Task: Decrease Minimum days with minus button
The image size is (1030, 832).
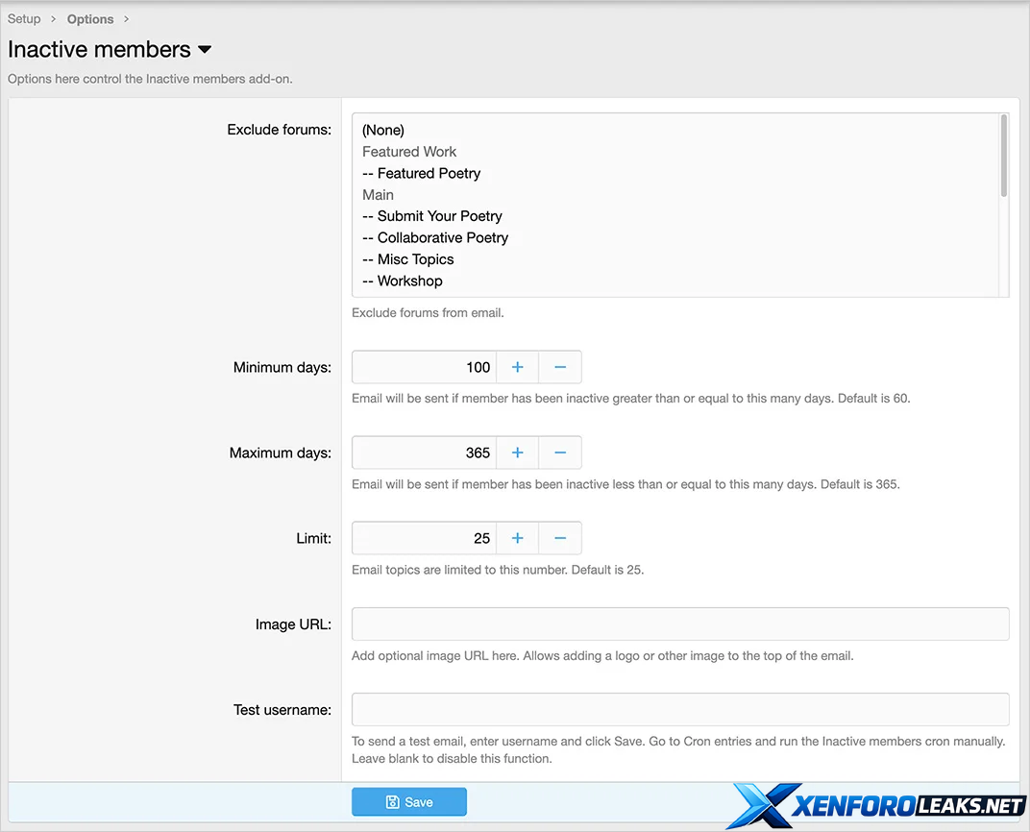Action: tap(560, 367)
